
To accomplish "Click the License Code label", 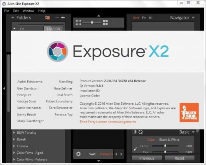I will point(89,96).
